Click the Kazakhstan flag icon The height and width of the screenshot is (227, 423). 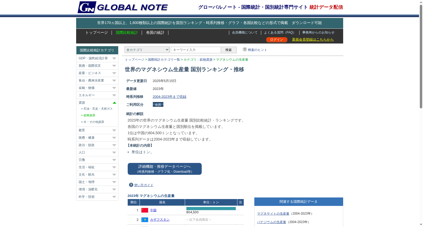tap(145, 220)
